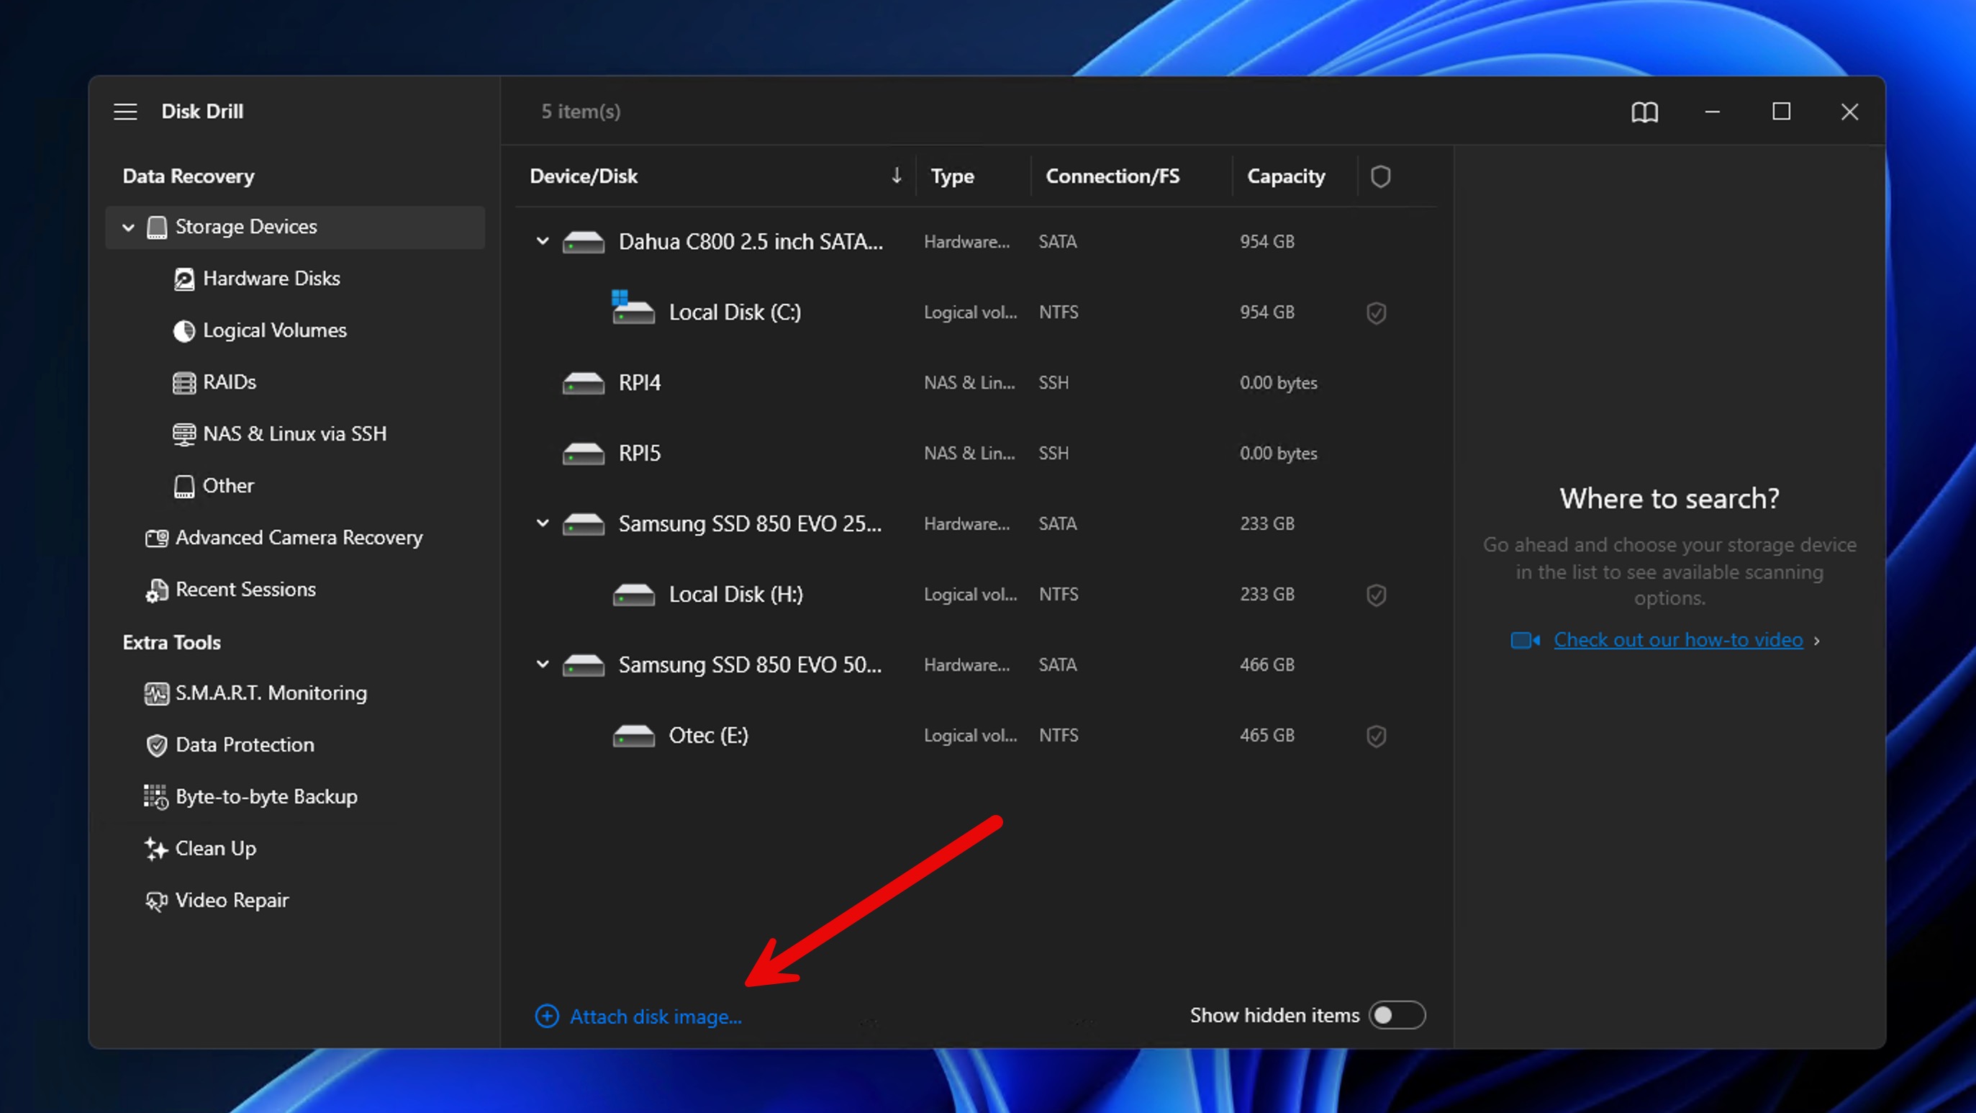This screenshot has height=1113, width=1976.
Task: Click the Attach disk image... link
Action: click(x=655, y=1017)
